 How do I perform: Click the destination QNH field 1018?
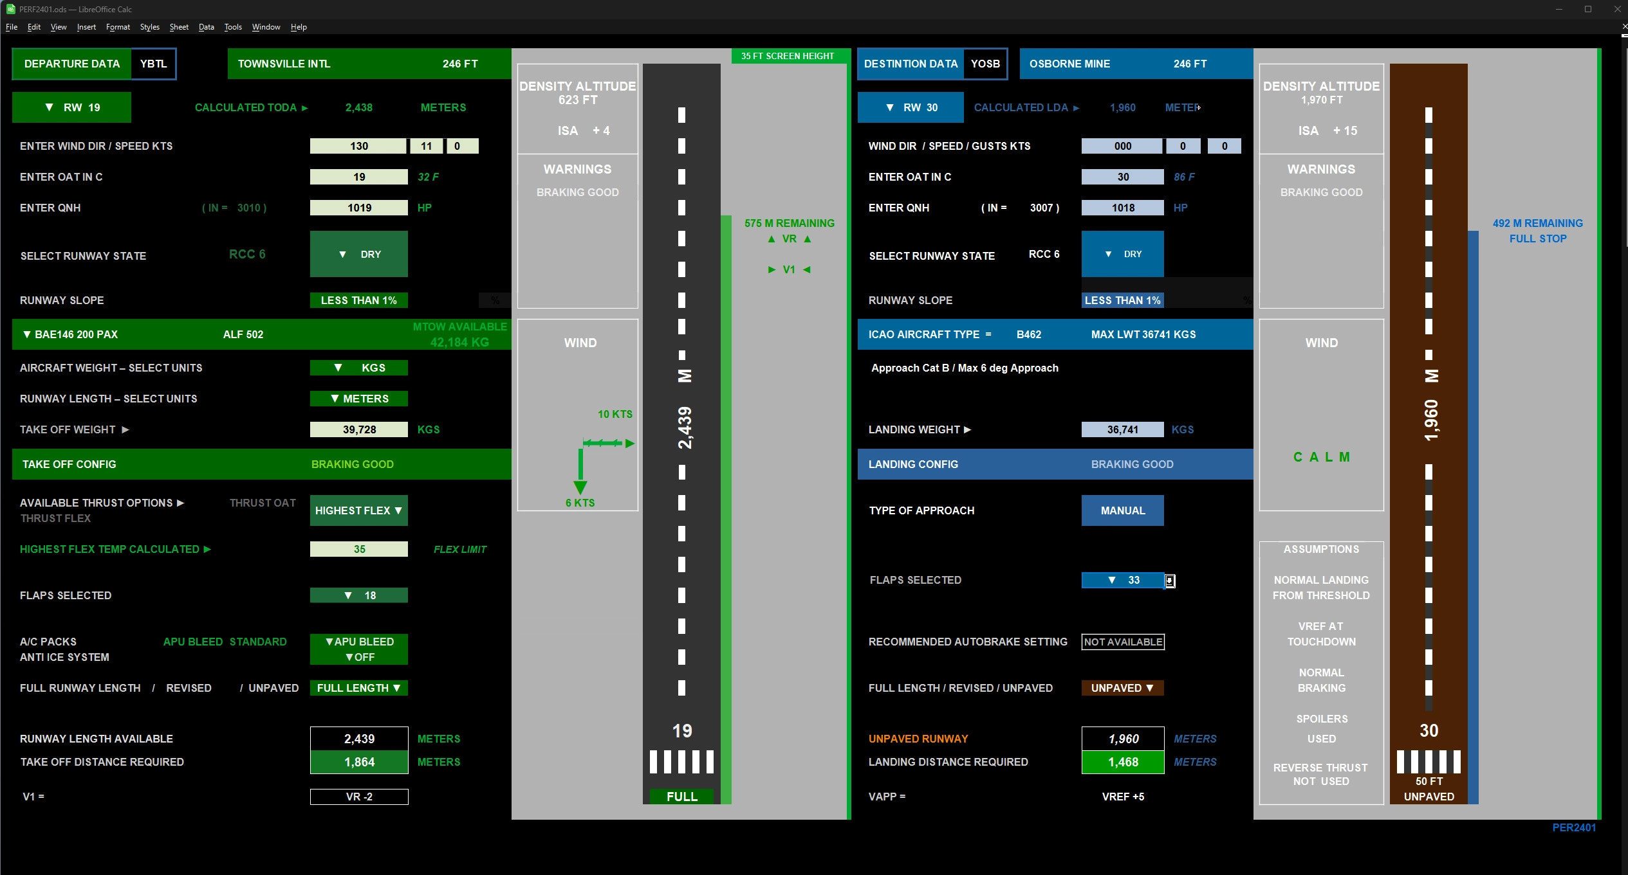[1122, 208]
